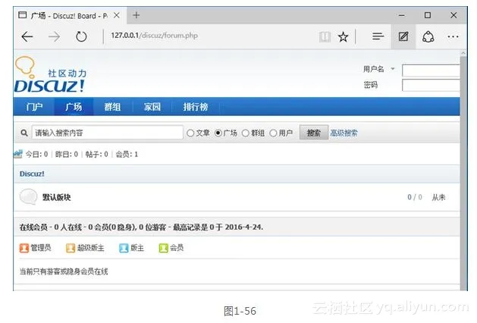Click the 搜索 button
This screenshot has height=323, width=477.
coord(314,133)
